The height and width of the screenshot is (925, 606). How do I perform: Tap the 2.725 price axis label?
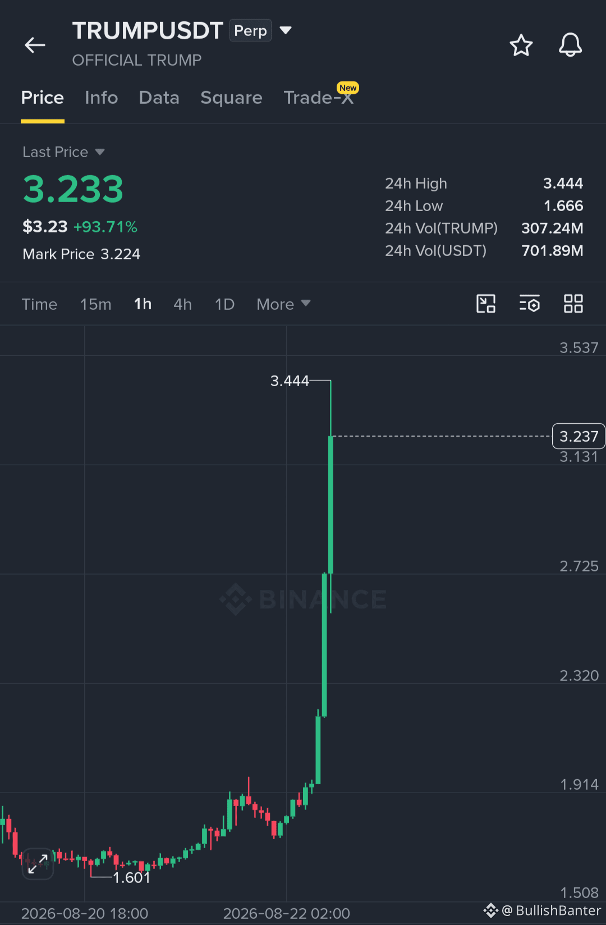point(579,566)
